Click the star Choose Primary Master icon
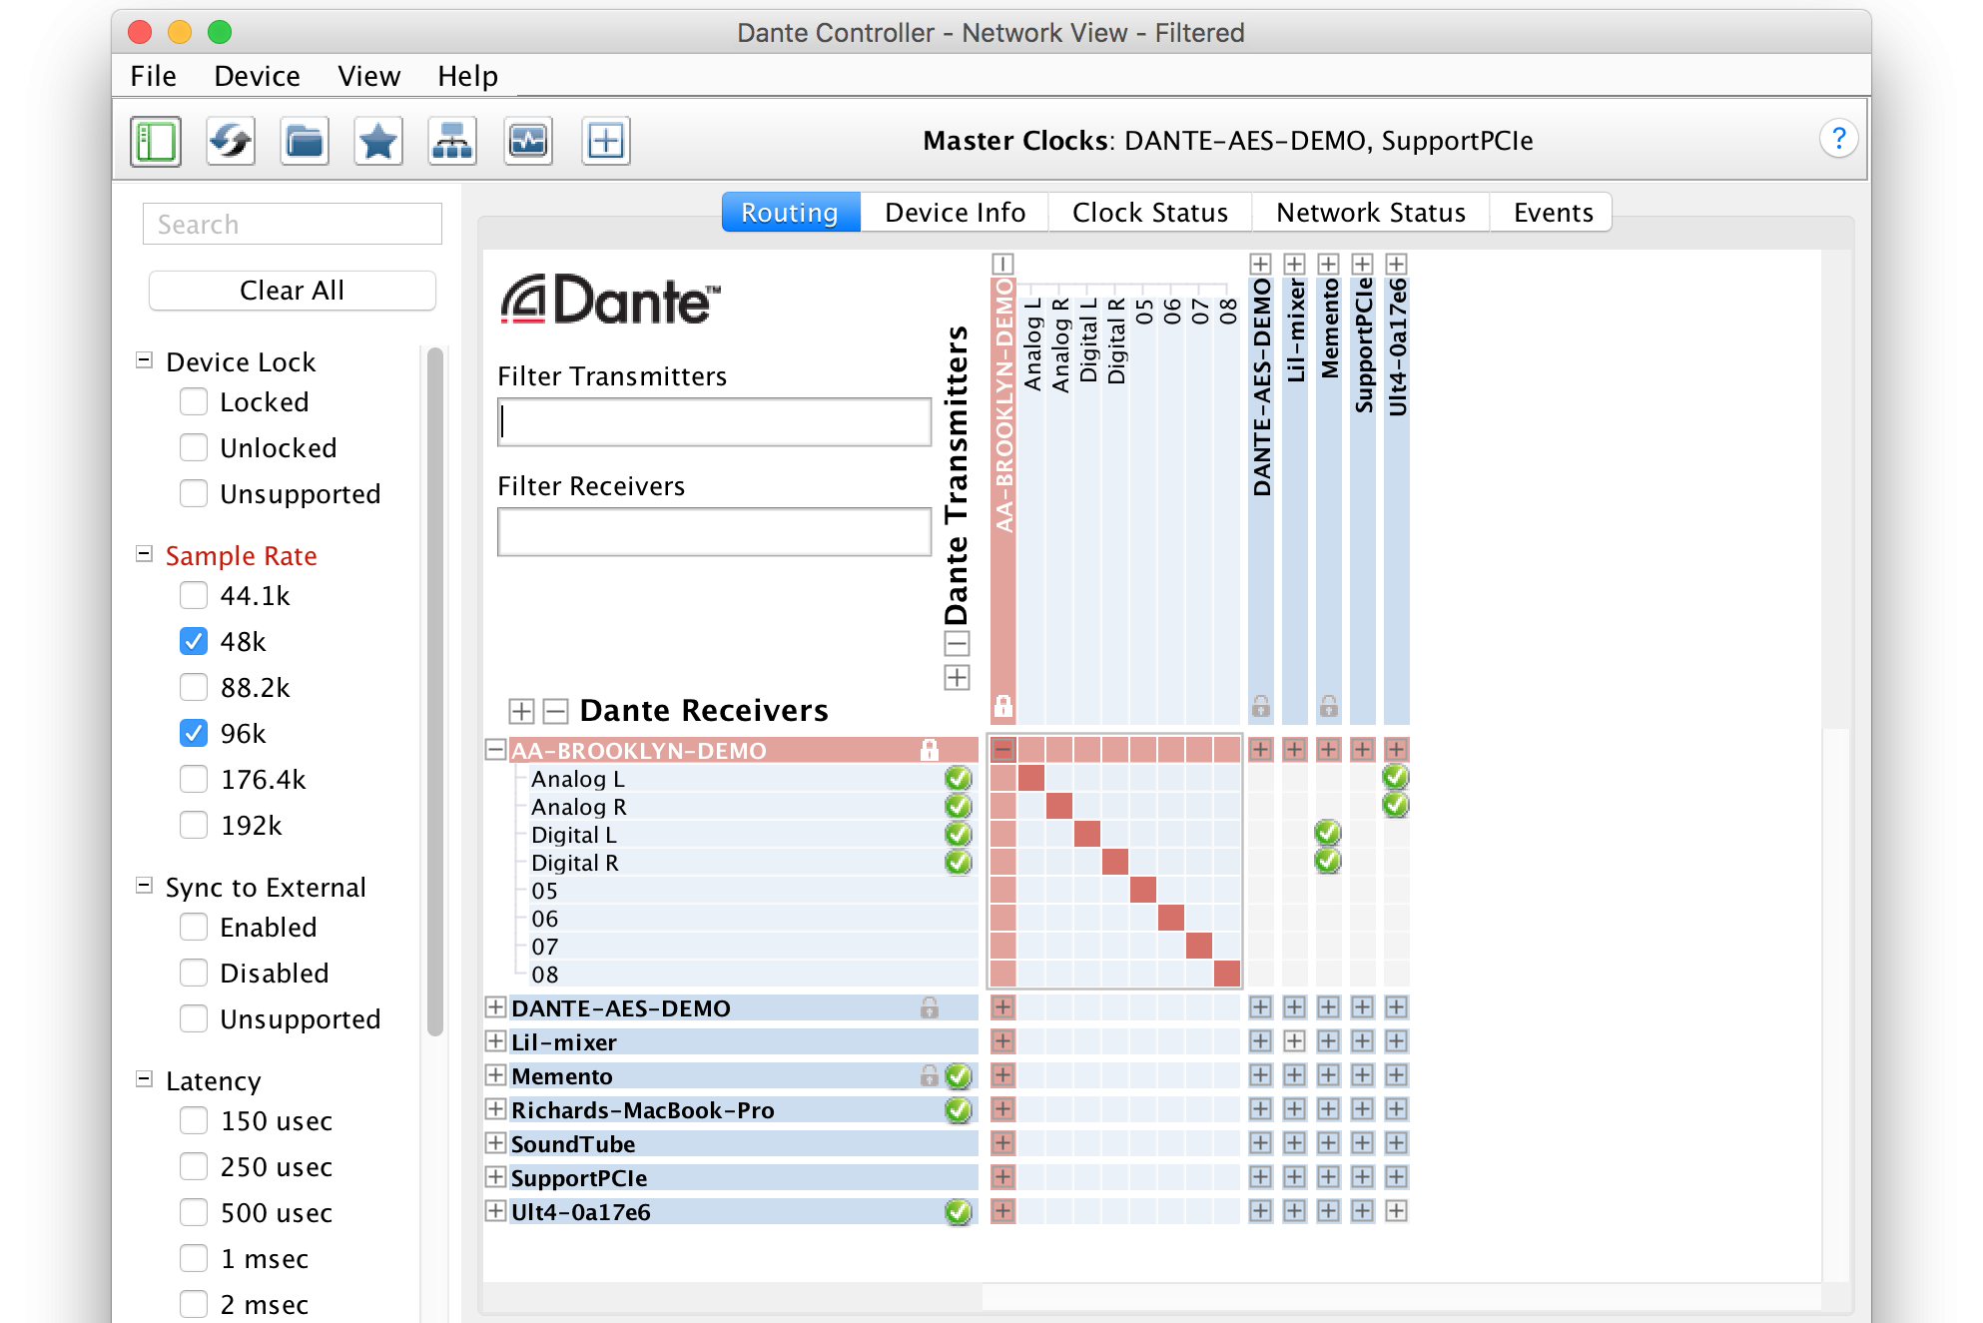The width and height of the screenshot is (1983, 1323). [378, 141]
